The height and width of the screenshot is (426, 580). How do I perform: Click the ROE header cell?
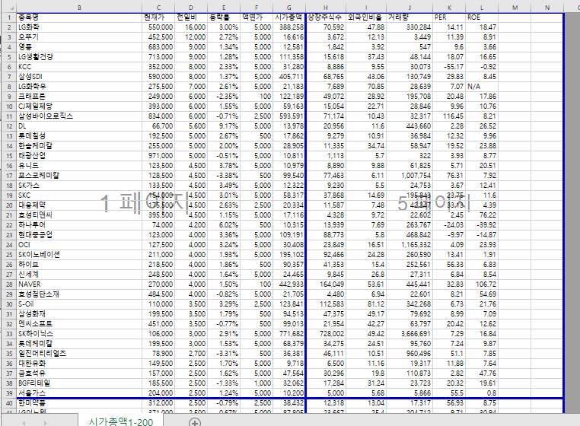click(x=482, y=17)
